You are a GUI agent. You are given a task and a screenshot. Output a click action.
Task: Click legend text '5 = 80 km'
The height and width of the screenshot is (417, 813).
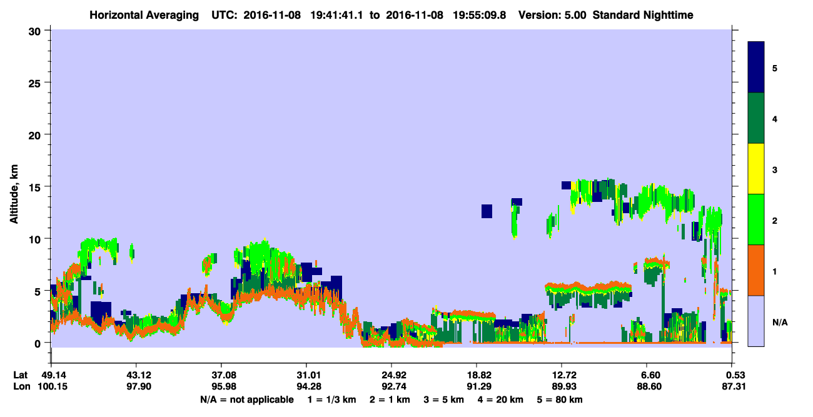[x=560, y=399]
